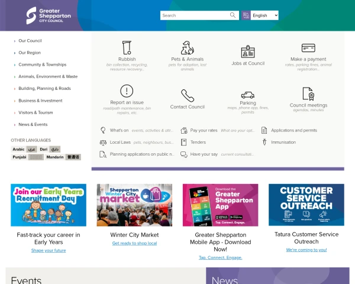Image resolution: width=355 pixels, height=284 pixels.
Task: Open the Parking car icon
Action: pos(248,95)
